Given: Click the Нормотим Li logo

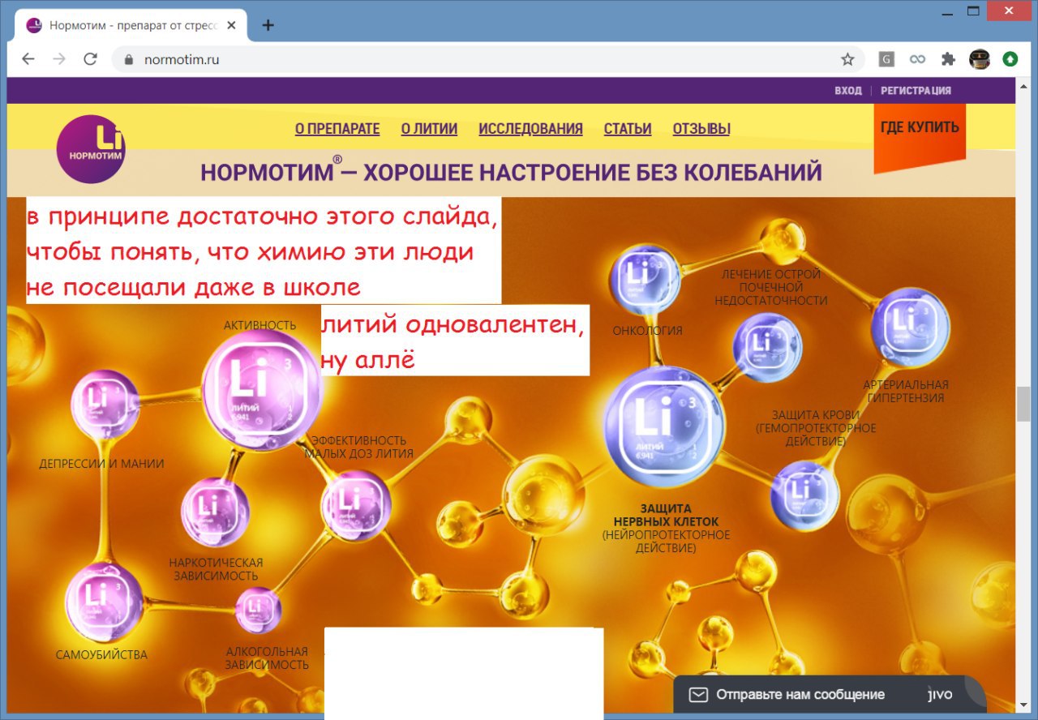Looking at the screenshot, I should (x=91, y=149).
